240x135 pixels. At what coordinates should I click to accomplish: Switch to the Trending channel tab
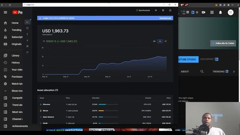coord(220,72)
